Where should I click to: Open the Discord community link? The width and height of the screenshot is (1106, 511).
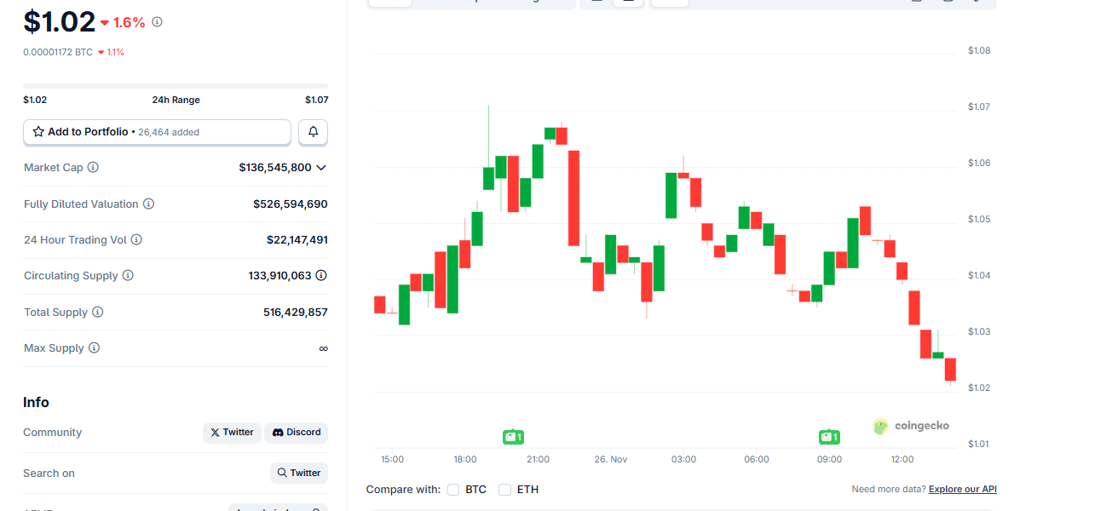pos(297,433)
